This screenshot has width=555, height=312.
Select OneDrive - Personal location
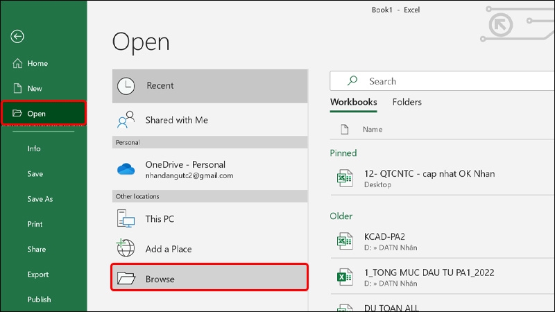[210, 169]
